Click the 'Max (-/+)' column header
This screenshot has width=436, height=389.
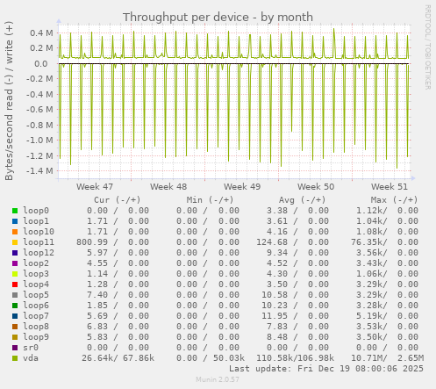click(394, 200)
